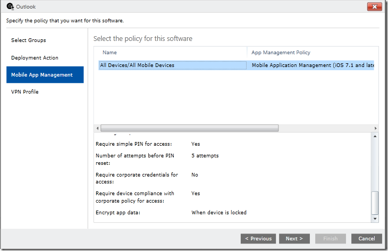Go to the Deployment Action step
The height and width of the screenshot is (251, 388).
tap(35, 57)
